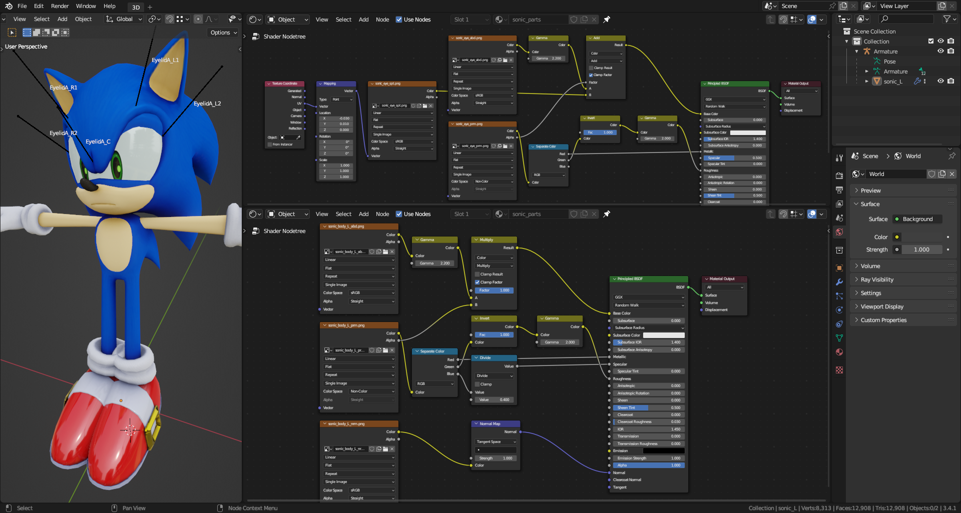The width and height of the screenshot is (961, 513).
Task: Open the Slot 1 dropdown in upper editor
Action: coord(469,19)
